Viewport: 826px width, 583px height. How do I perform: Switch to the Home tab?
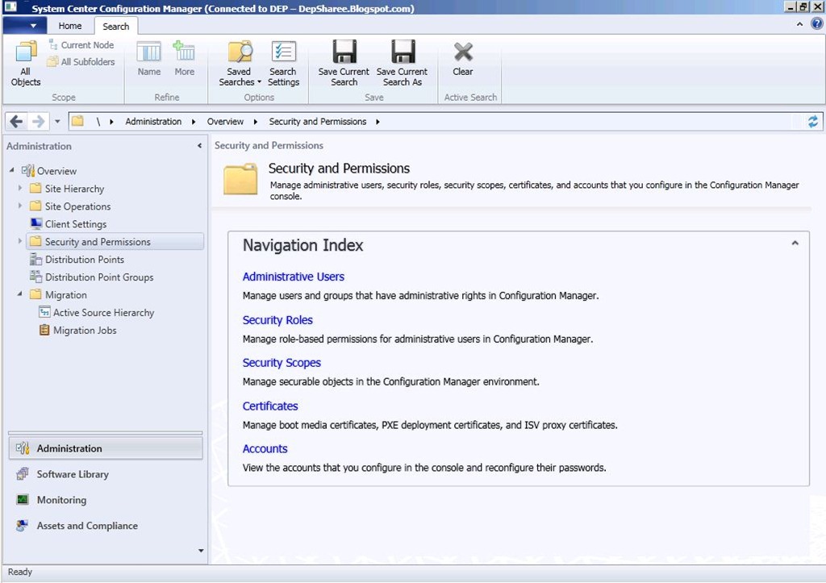(x=70, y=26)
